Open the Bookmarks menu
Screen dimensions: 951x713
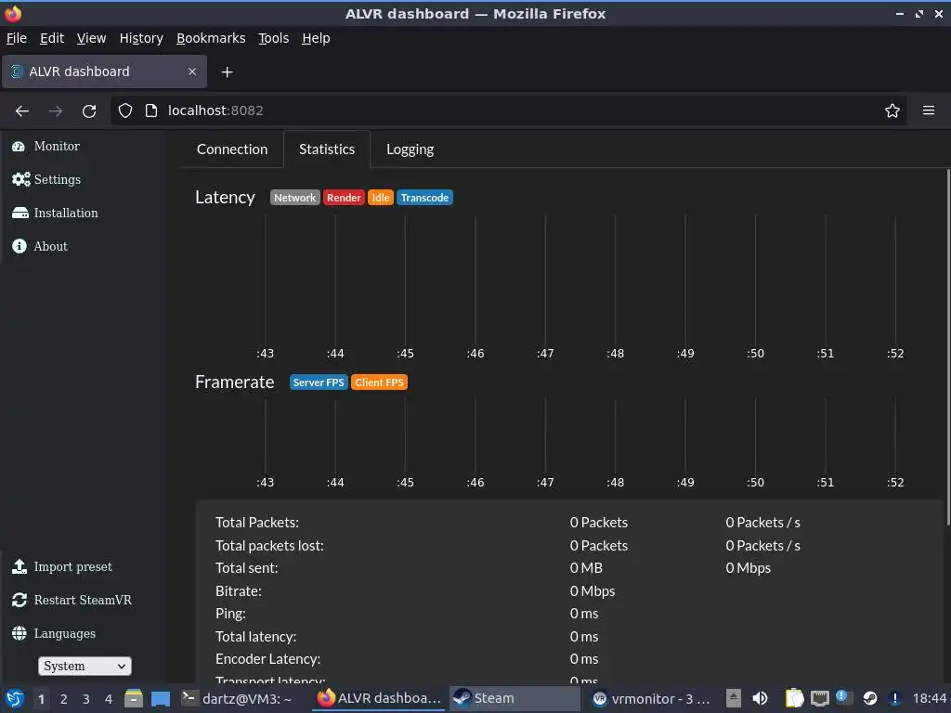(x=211, y=38)
